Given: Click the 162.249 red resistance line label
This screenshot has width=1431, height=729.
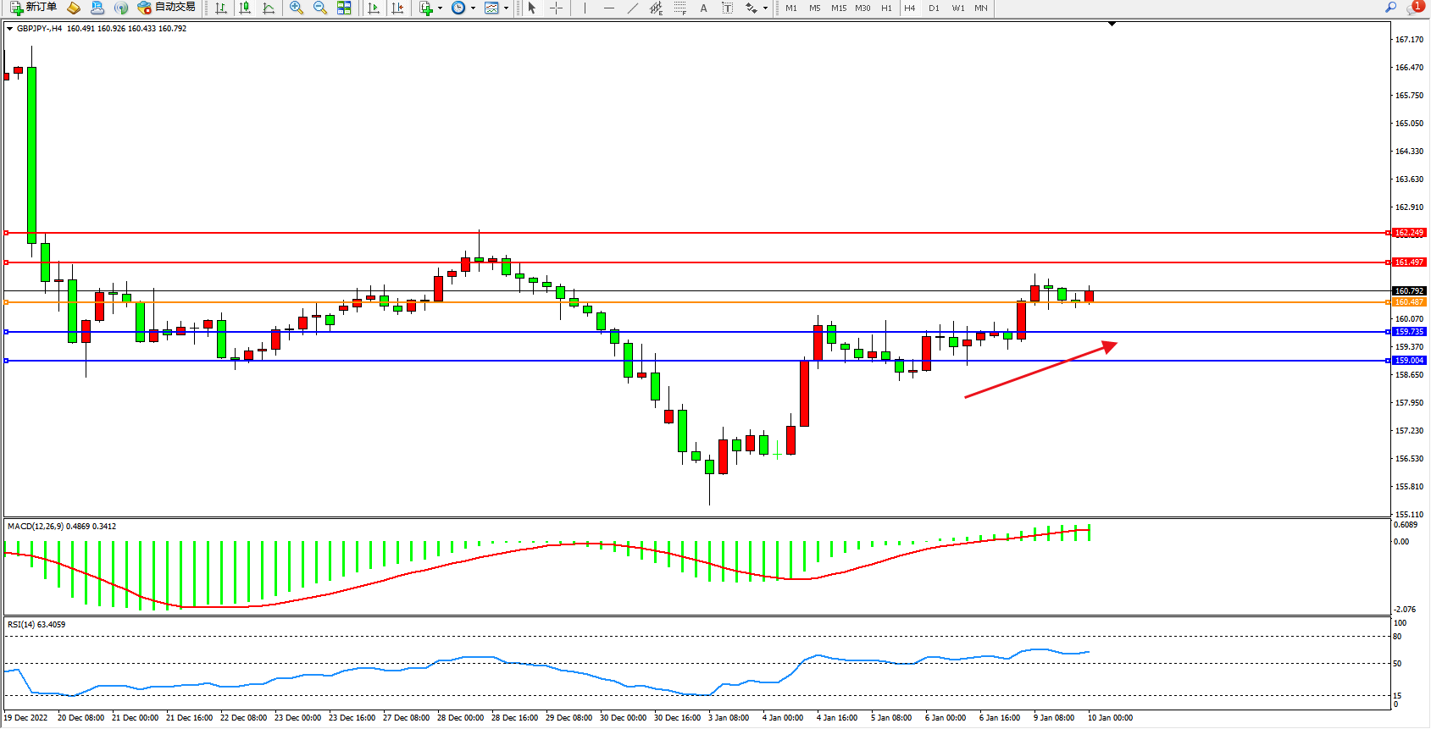Looking at the screenshot, I should (1409, 233).
